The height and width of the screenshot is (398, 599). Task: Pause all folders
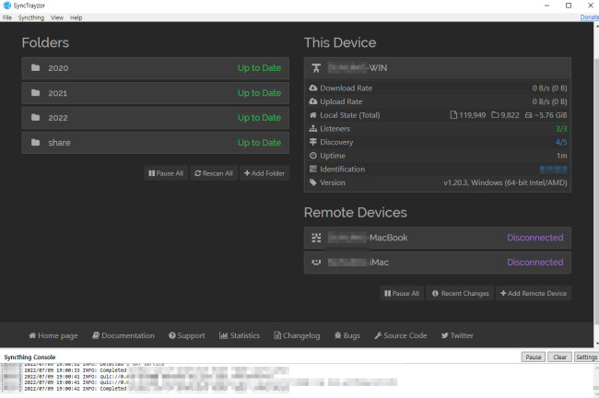coord(166,173)
